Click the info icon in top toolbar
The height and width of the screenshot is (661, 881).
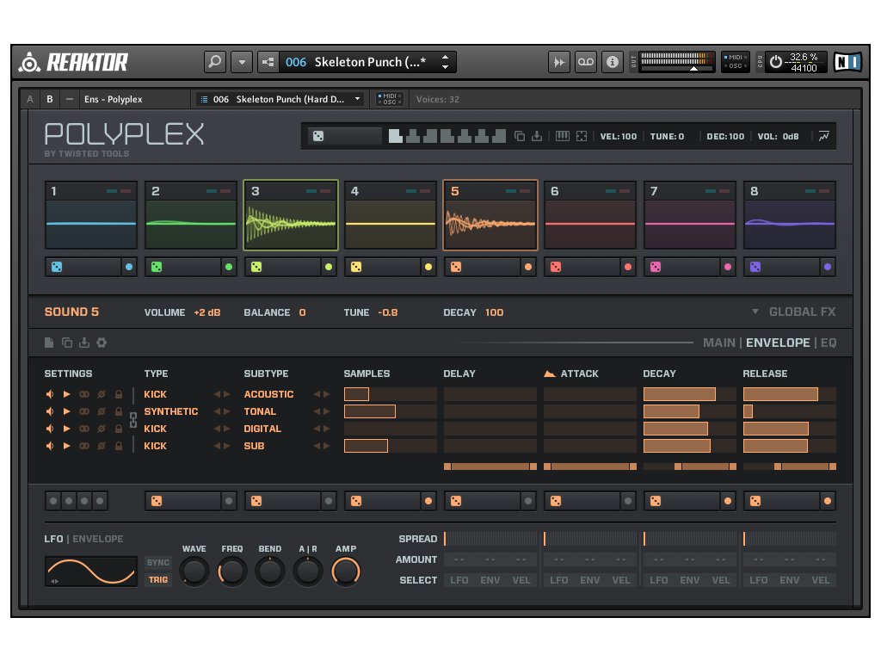(612, 62)
